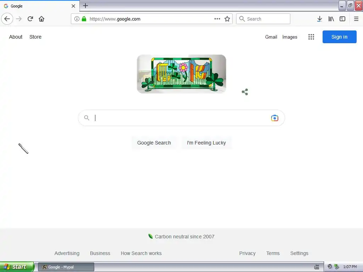Open the Settings footer menu
Image resolution: width=363 pixels, height=272 pixels.
[299, 253]
